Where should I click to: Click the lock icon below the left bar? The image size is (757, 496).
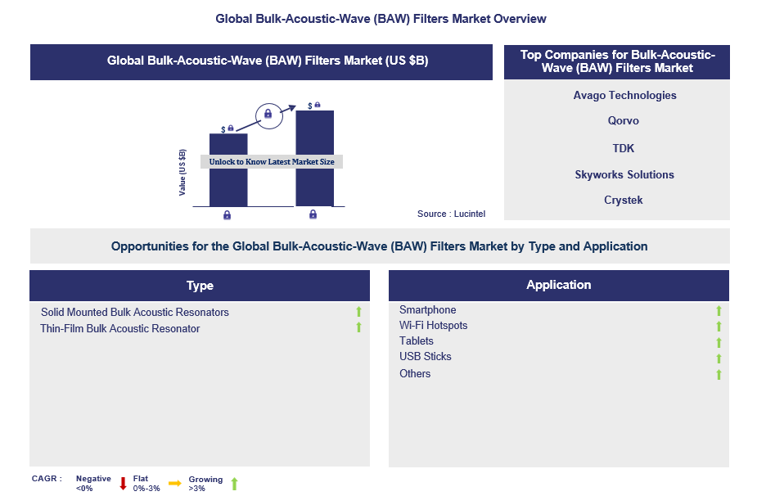click(227, 215)
